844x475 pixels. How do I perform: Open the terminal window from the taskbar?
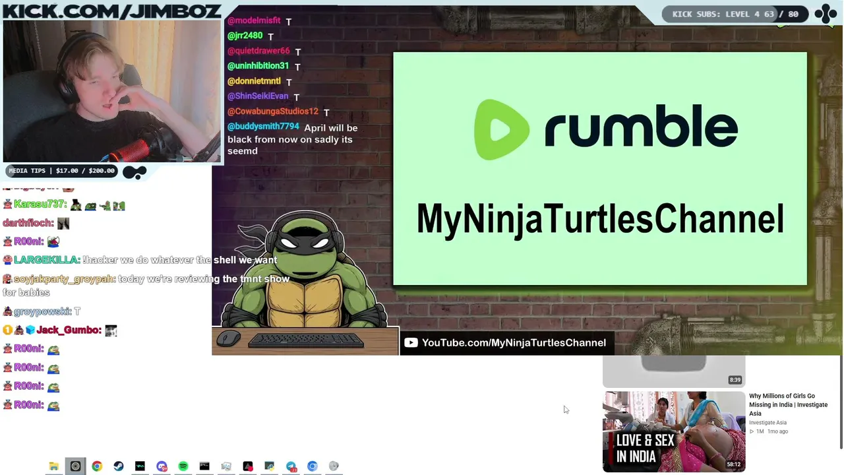(204, 466)
